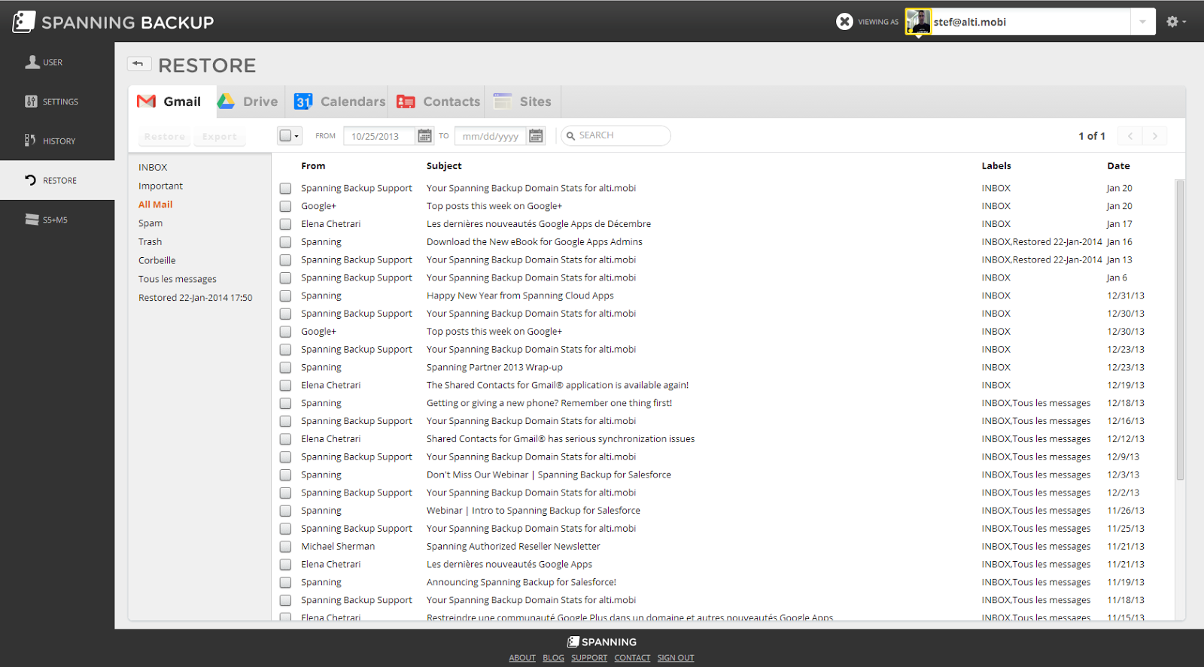Check the Announcing Spanning Backup for Salesforce email
The image size is (1204, 667).
pyautogui.click(x=285, y=583)
